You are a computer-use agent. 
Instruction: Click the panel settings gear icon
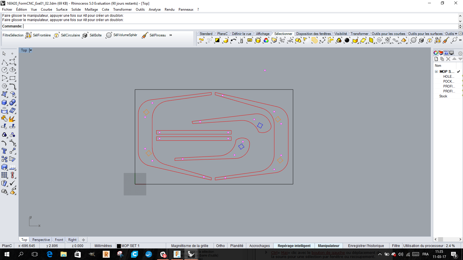460,53
